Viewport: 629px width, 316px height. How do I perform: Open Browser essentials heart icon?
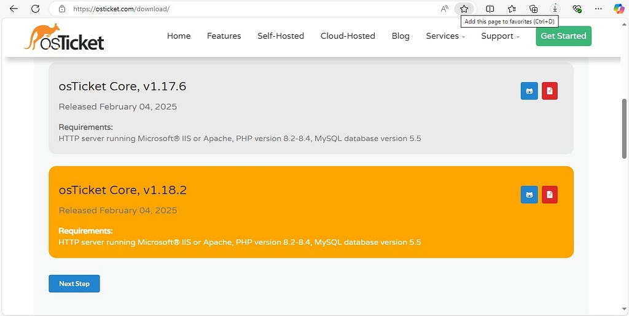point(577,9)
